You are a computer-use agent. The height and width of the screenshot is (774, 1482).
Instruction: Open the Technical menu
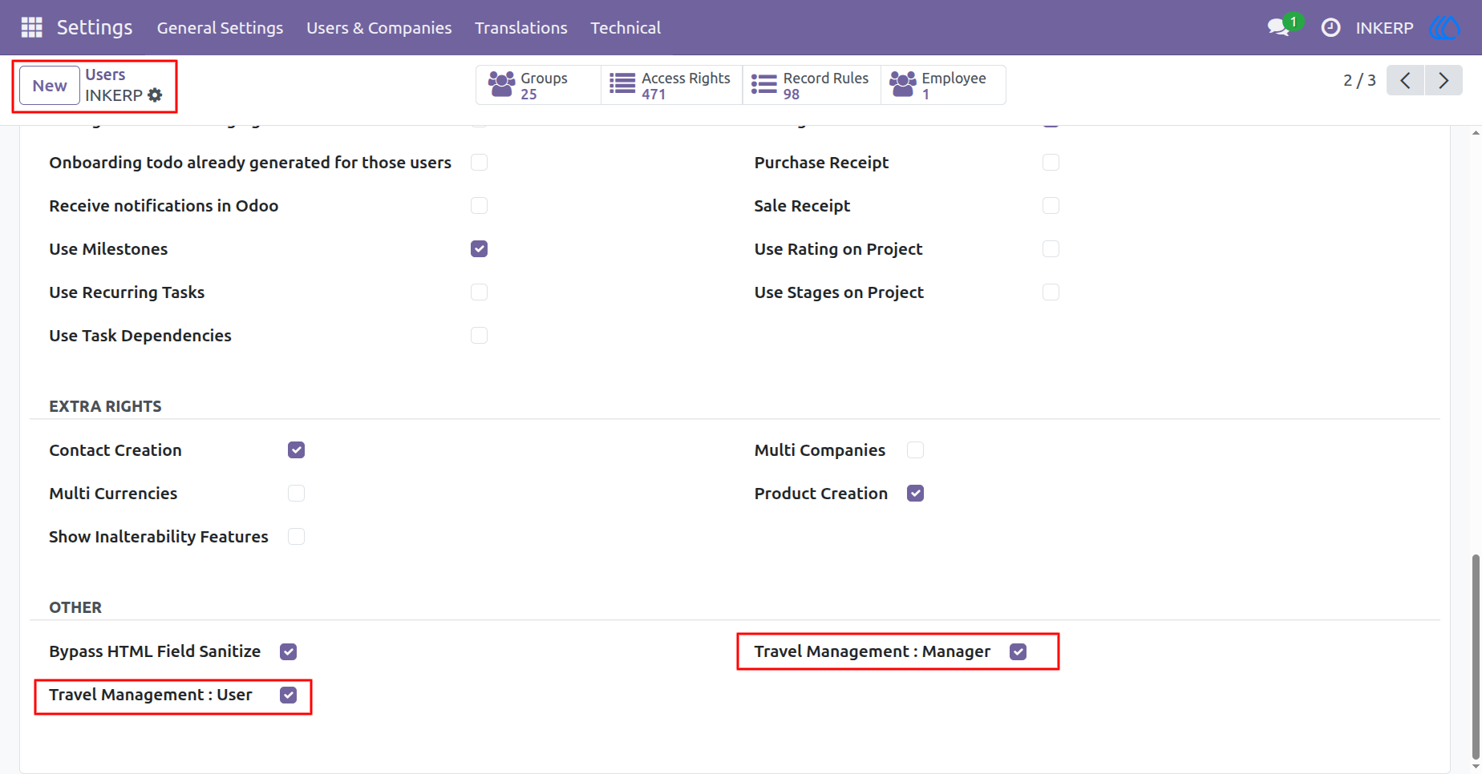click(x=626, y=28)
